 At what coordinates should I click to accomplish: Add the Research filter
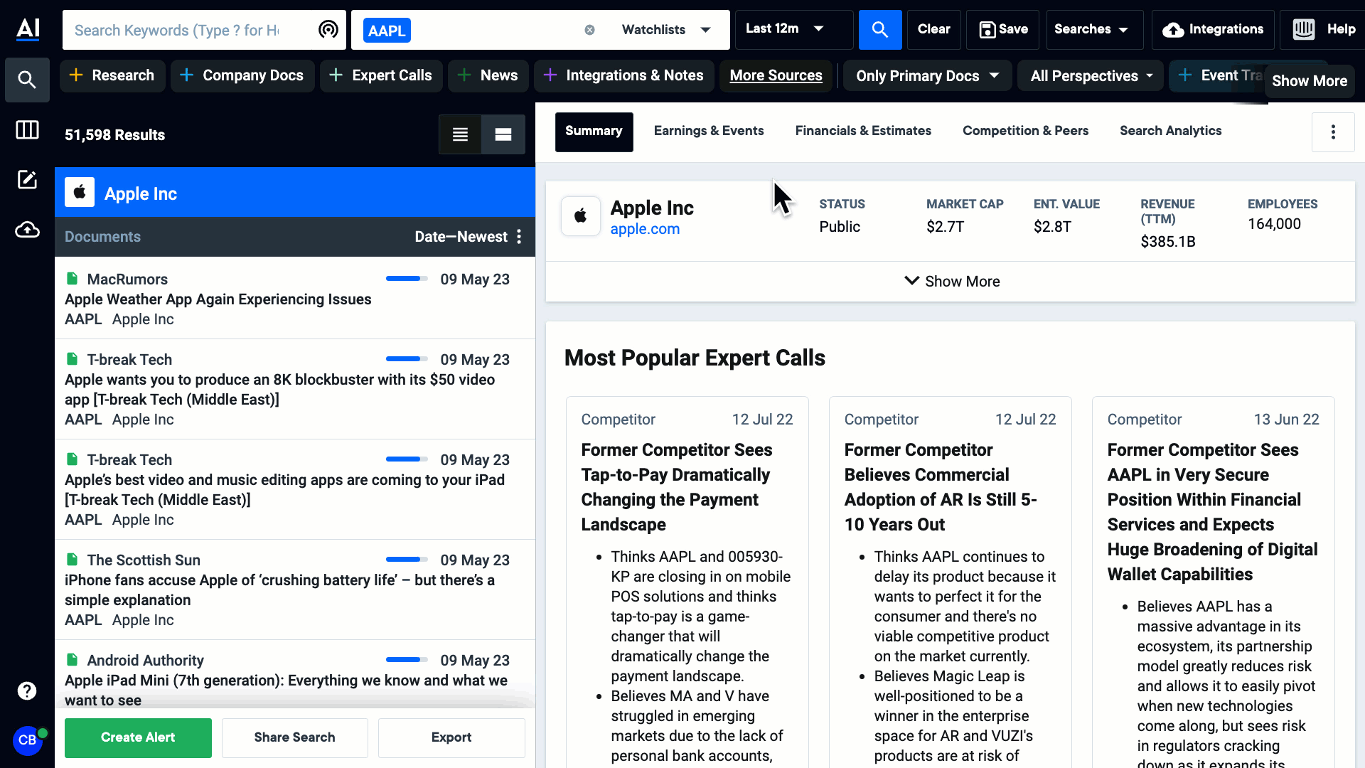click(112, 75)
